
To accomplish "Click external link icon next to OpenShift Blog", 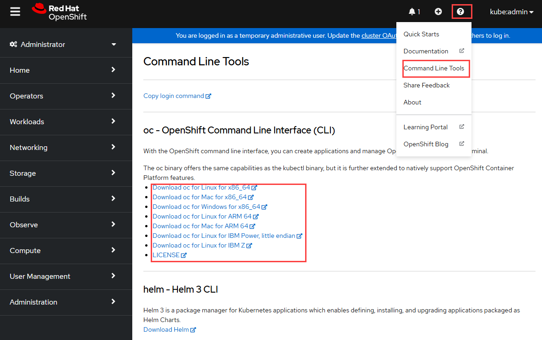I will pyautogui.click(x=462, y=144).
